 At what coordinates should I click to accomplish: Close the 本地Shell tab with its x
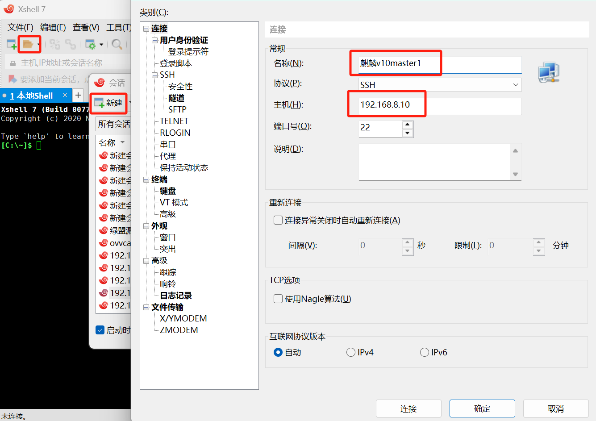[x=65, y=95]
